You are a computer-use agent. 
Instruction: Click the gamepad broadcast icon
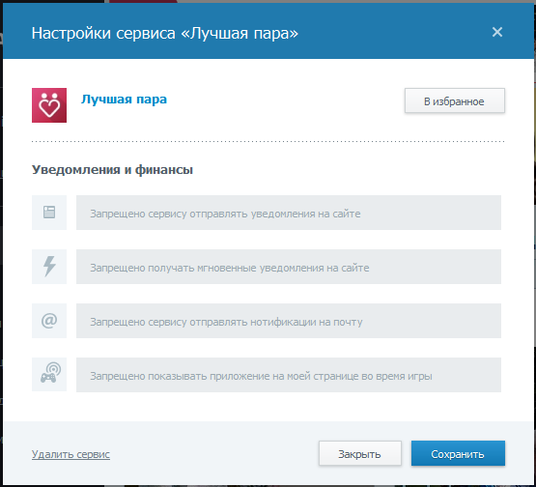coord(49,375)
